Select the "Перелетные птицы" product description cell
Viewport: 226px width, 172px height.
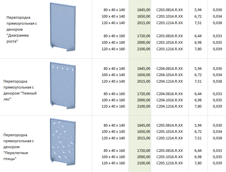(x=18, y=147)
